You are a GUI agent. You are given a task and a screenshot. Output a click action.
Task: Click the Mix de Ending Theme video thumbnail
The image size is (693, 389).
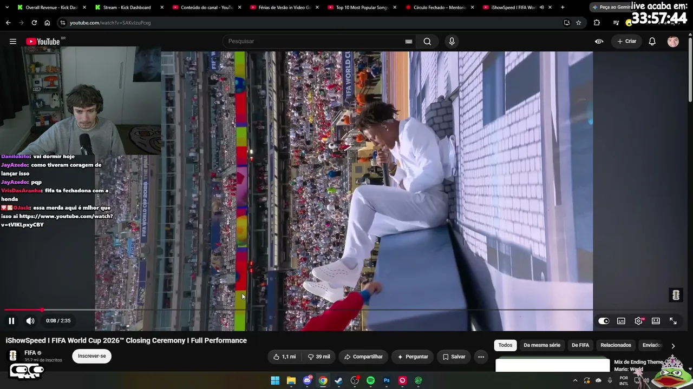click(552, 365)
